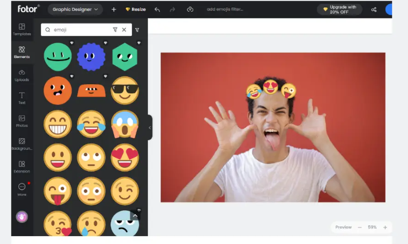Clear the emoji search with X

pyautogui.click(x=124, y=29)
